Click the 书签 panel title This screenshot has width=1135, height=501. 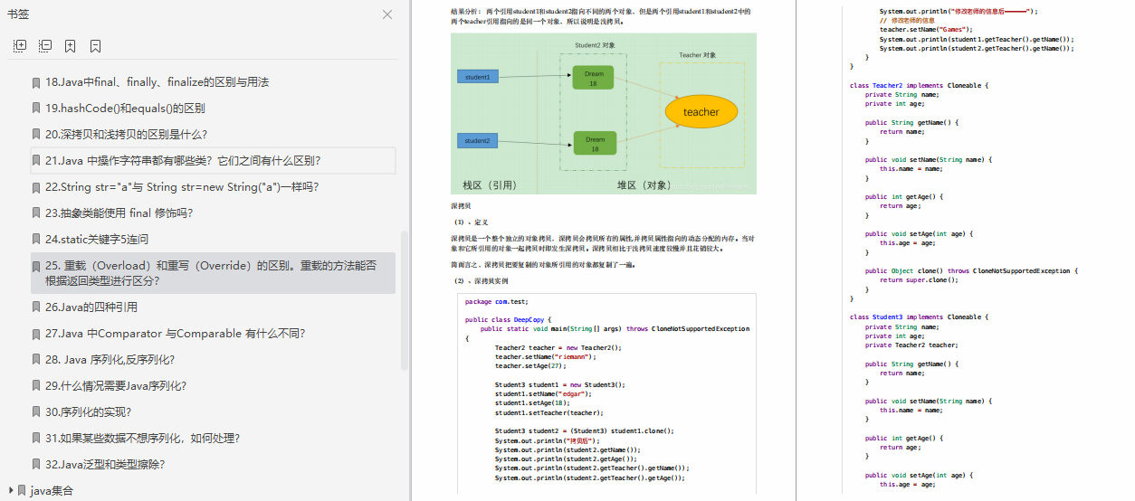point(18,14)
